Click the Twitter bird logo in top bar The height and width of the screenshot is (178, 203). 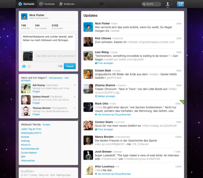tap(101, 4)
